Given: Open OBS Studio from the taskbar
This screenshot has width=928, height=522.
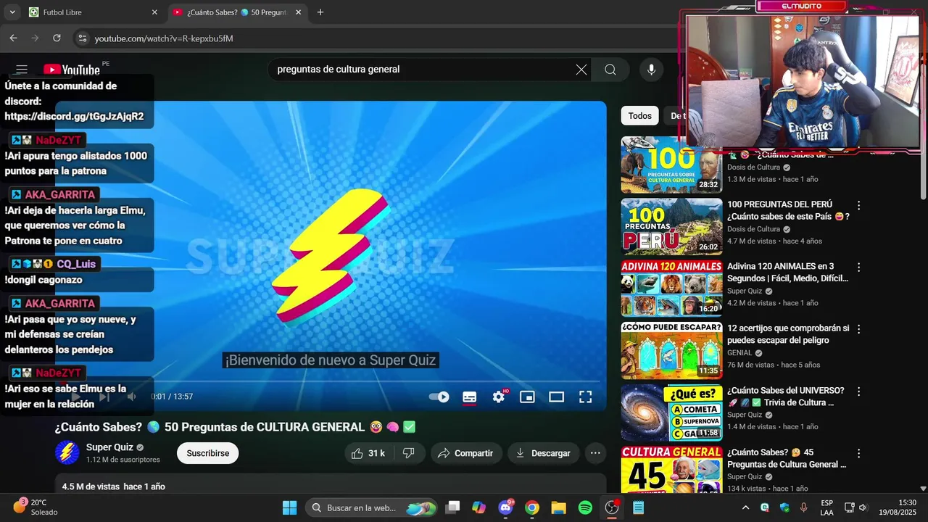Looking at the screenshot, I should [612, 507].
